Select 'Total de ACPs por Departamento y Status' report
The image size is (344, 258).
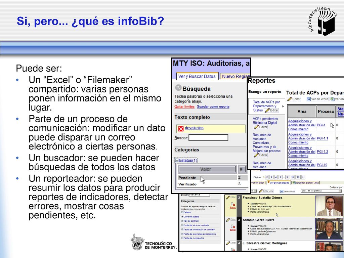tap(266, 106)
